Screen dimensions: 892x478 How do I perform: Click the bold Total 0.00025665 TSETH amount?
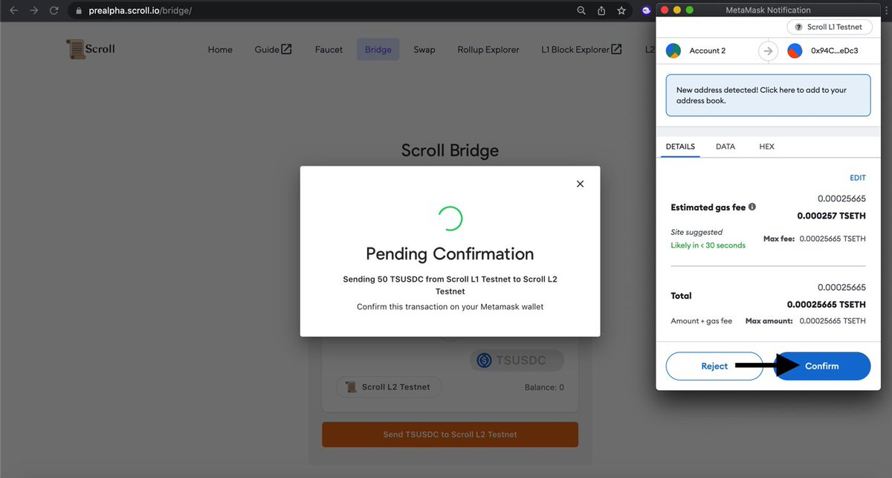(827, 304)
